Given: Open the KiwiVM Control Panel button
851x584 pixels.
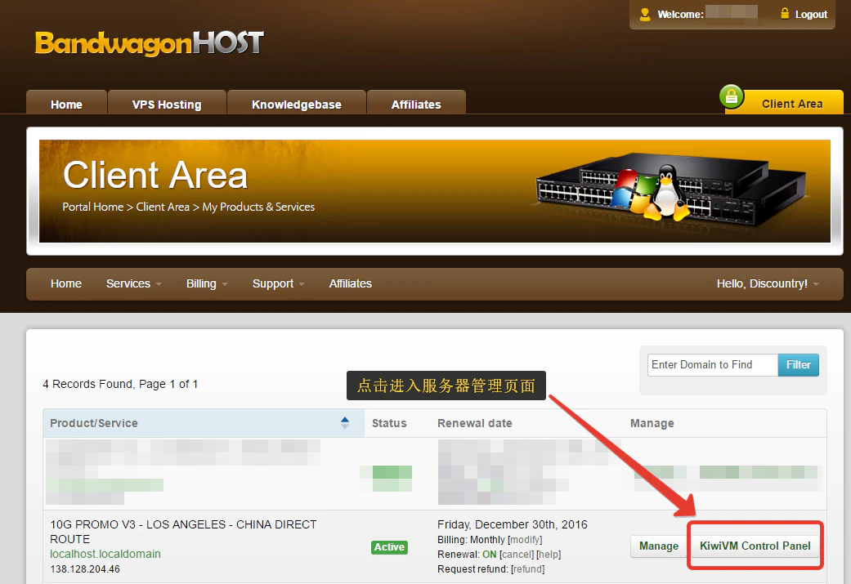Looking at the screenshot, I should tap(755, 546).
